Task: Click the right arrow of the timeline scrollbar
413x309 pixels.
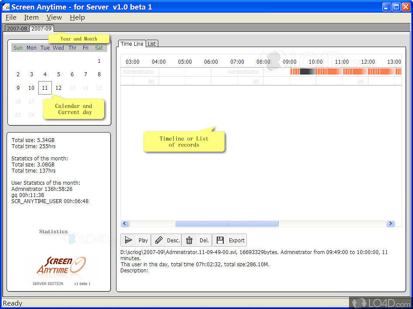Action: [390, 223]
